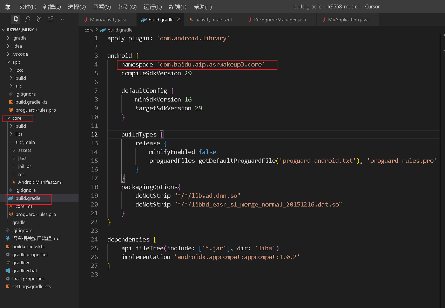Open the 运行(R) menu
Image resolution: width=445 pixels, height=308 pixels.
click(x=153, y=7)
